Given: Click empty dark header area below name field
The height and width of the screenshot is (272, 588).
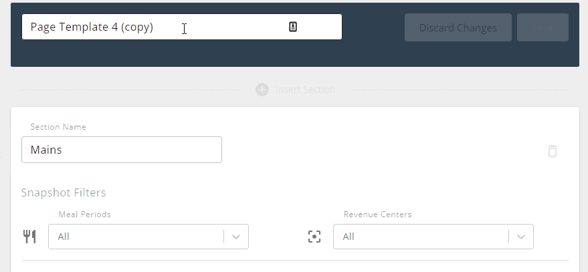Looking at the screenshot, I should coord(201,53).
